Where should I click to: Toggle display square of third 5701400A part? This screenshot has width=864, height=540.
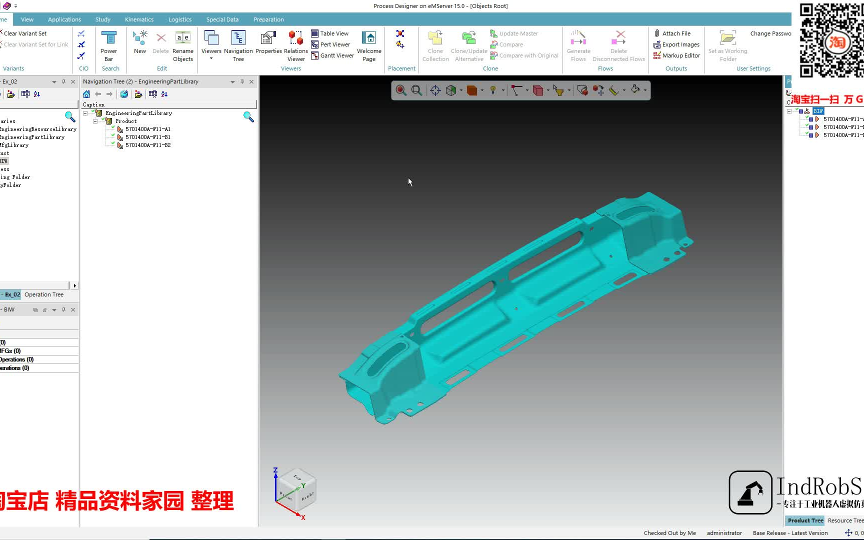811,135
